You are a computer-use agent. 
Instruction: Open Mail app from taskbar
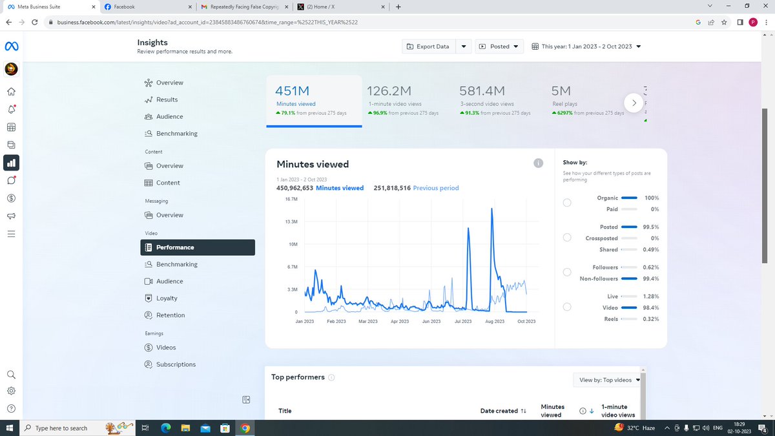pos(205,428)
